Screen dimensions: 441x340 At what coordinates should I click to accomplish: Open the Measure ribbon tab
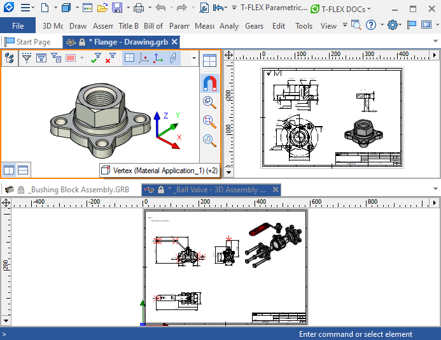point(204,26)
